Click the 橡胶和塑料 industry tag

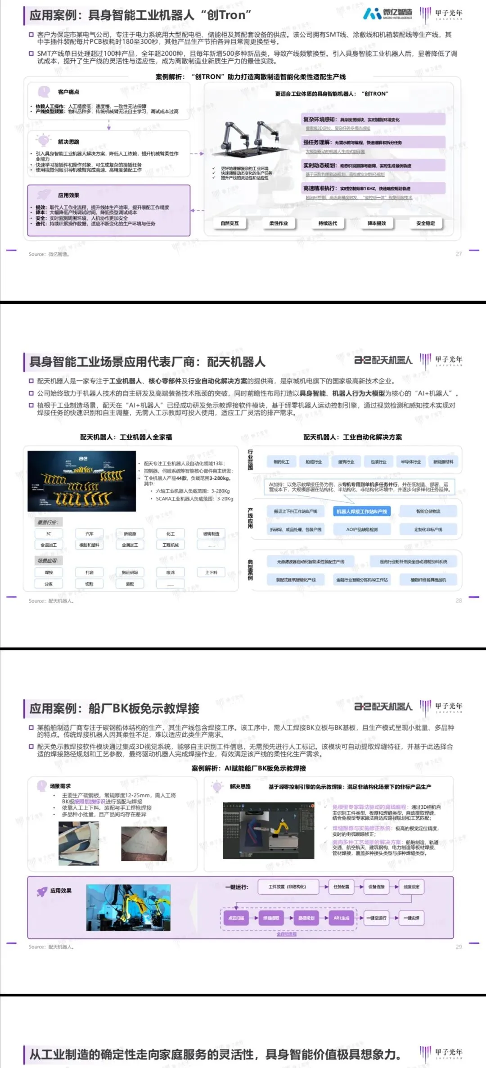click(x=90, y=545)
